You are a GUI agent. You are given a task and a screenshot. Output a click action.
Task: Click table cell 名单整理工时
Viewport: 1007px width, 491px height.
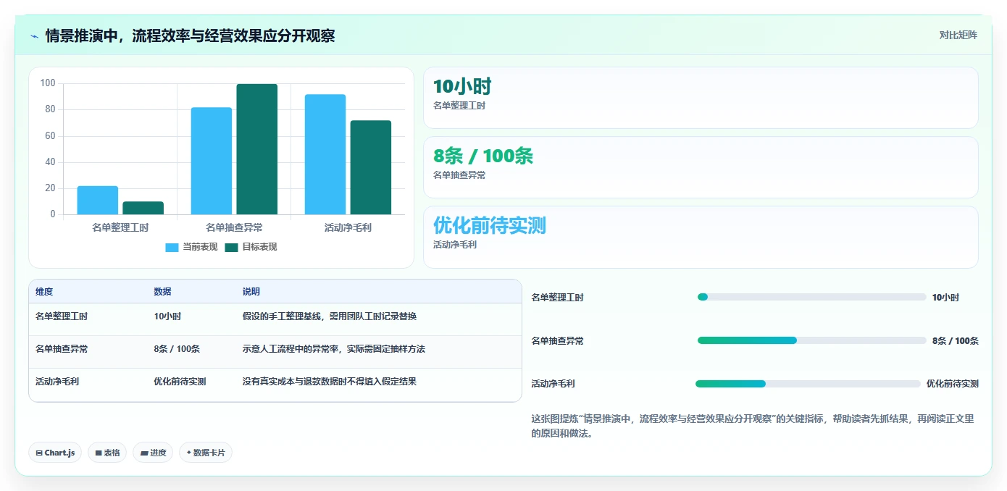click(x=62, y=316)
